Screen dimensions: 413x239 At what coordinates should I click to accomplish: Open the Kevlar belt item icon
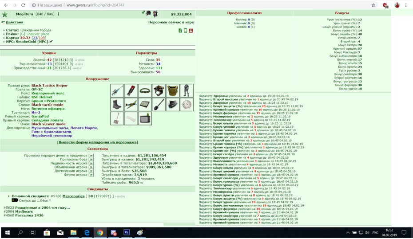[145, 91]
